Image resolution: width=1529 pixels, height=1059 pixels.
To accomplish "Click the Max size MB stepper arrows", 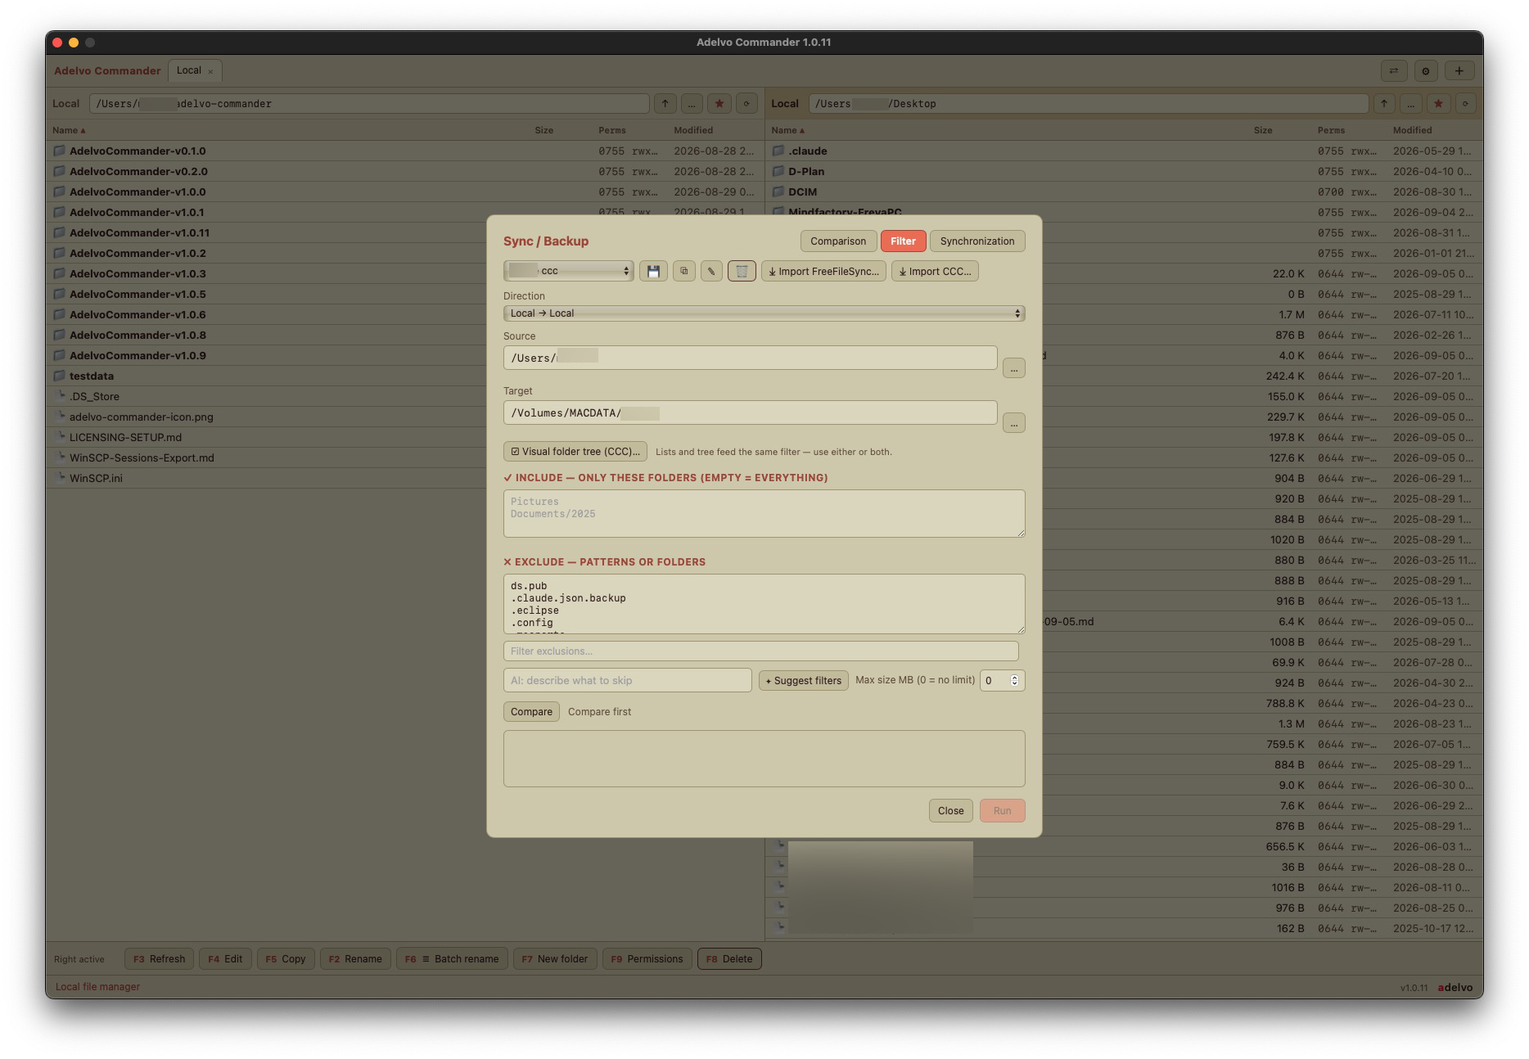I will pos(1015,680).
